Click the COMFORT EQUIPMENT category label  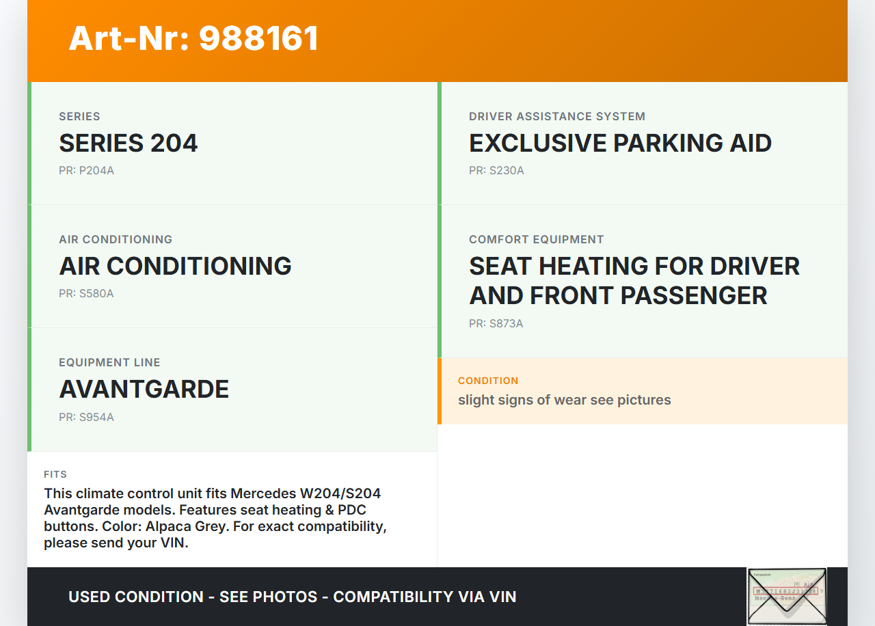(x=536, y=240)
